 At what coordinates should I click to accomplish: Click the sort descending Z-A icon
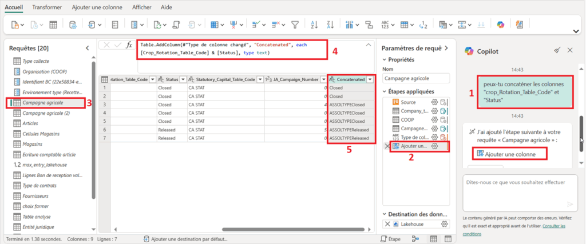coord(331,25)
